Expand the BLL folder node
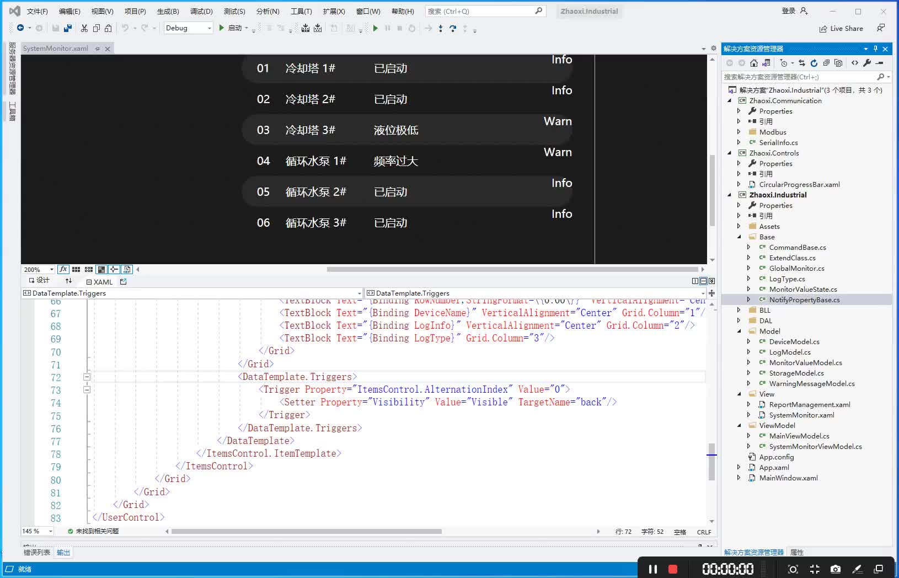The height and width of the screenshot is (578, 899). 739,310
